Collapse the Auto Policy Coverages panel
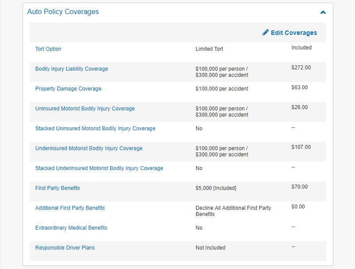This screenshot has height=269, width=355. [x=323, y=12]
